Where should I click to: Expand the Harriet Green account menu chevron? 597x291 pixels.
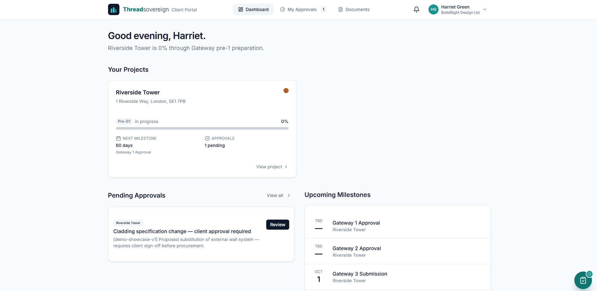(x=485, y=9)
